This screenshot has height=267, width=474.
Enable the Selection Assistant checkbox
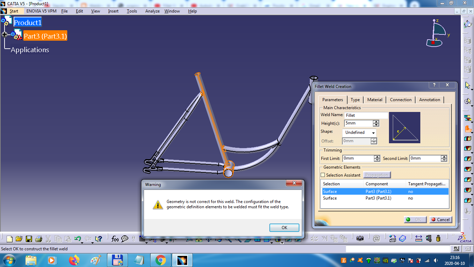(x=323, y=175)
